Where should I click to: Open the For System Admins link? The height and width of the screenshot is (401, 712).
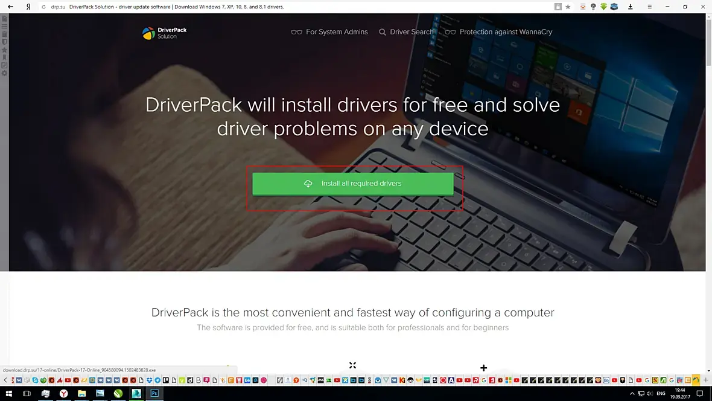pos(329,32)
